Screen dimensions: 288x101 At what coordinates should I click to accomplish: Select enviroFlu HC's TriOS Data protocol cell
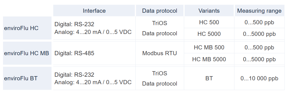(160, 28)
